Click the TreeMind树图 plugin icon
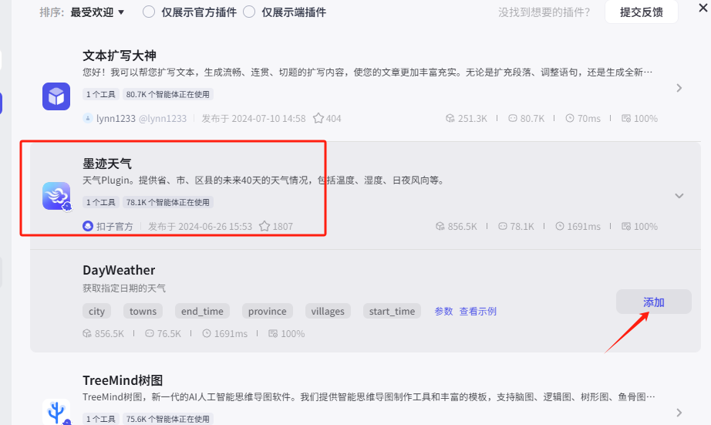Image resolution: width=711 pixels, height=425 pixels. point(56,412)
